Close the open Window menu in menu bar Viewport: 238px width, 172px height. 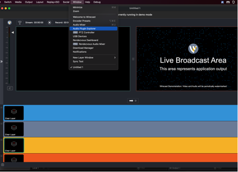(x=77, y=2)
